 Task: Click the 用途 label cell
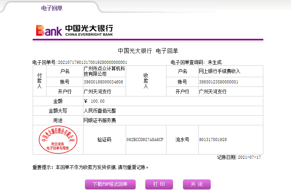click(58, 120)
